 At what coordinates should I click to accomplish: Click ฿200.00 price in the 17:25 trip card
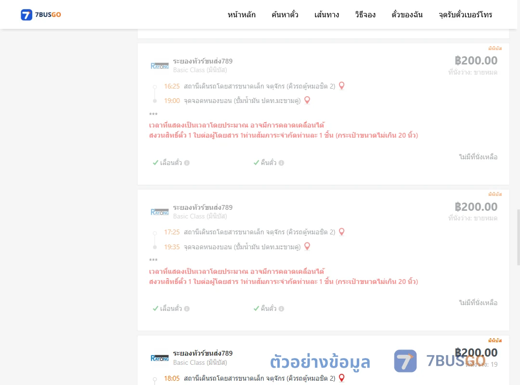(476, 206)
